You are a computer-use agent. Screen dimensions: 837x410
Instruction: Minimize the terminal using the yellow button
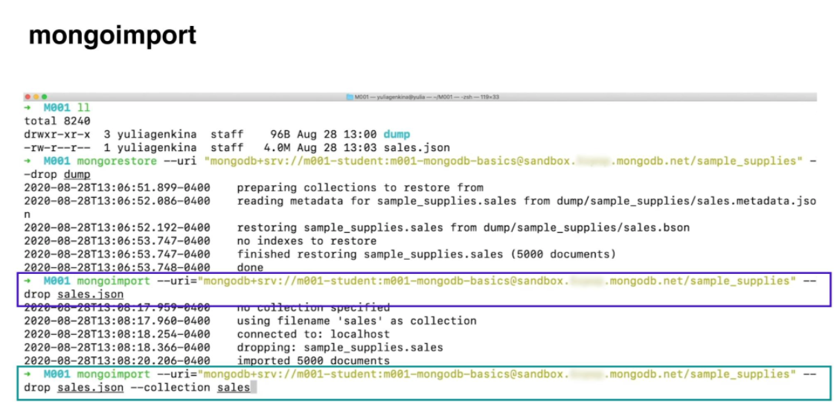36,97
